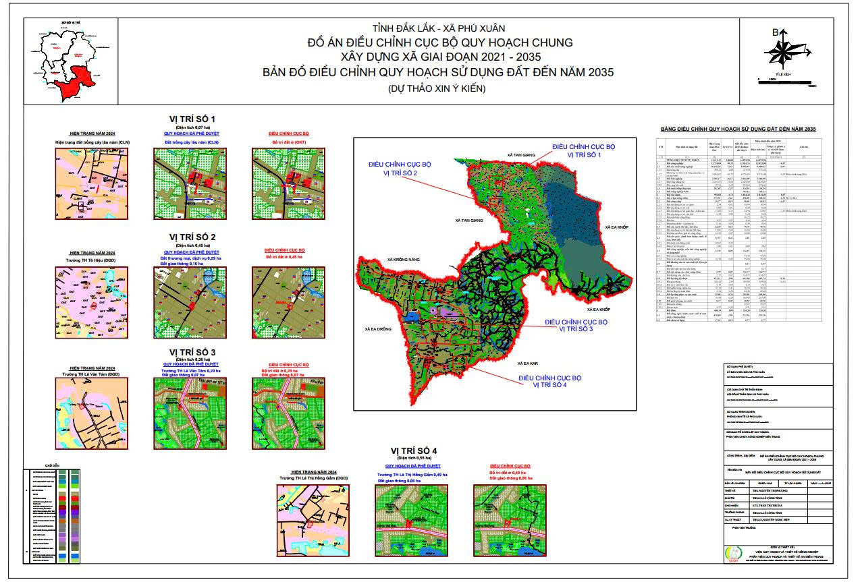Click the '(DỰ THẢO XIN Ý KIẾN)' subtitle
This screenshot has height=582, width=862.
coord(437,88)
